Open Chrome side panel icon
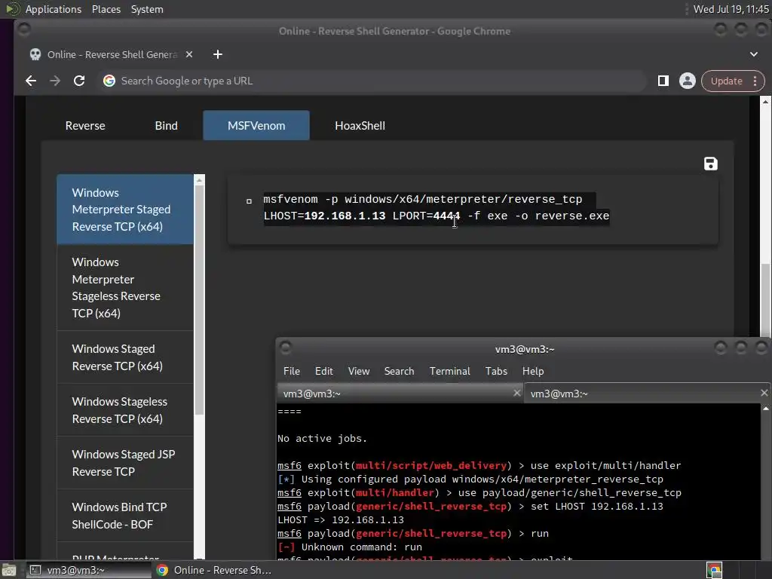 coord(663,81)
